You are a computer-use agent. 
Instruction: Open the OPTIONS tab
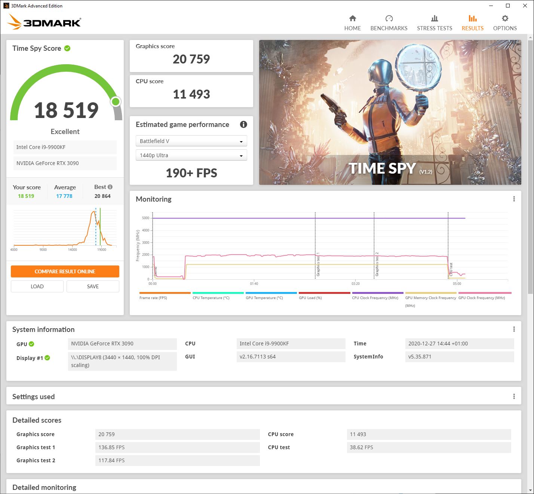pyautogui.click(x=505, y=23)
